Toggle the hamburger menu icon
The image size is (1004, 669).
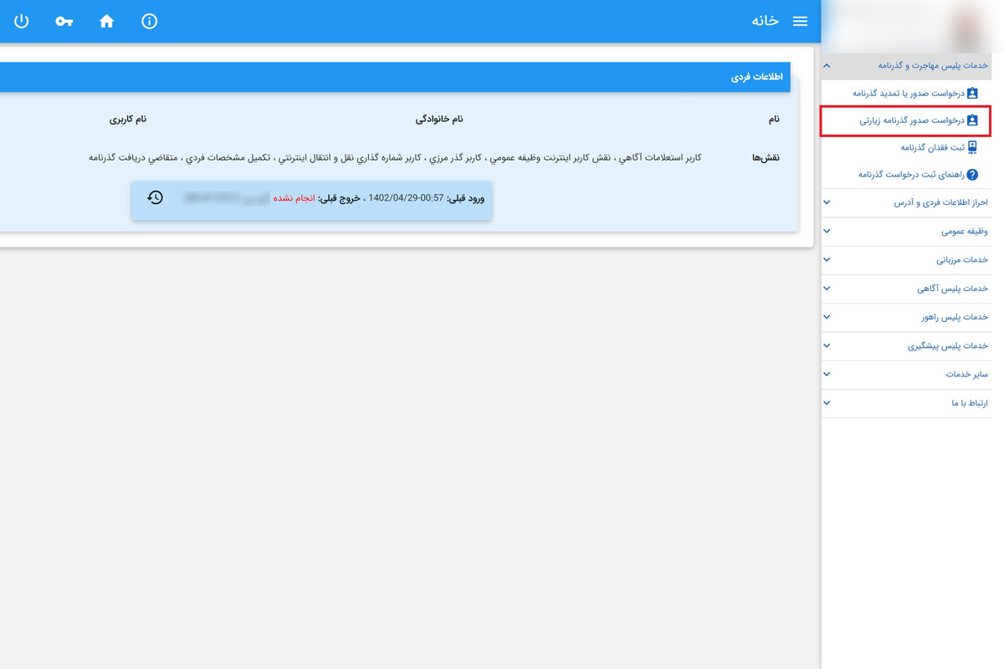click(800, 21)
